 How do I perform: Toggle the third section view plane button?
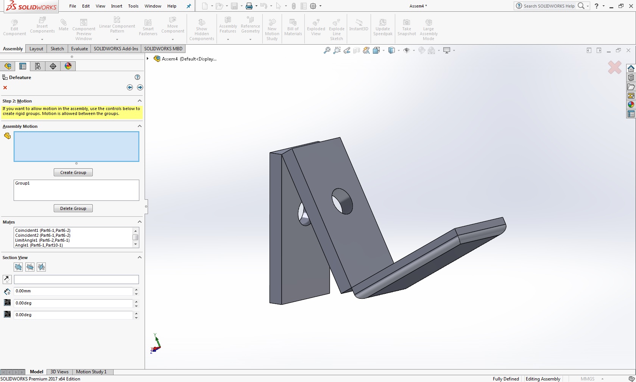pos(41,267)
